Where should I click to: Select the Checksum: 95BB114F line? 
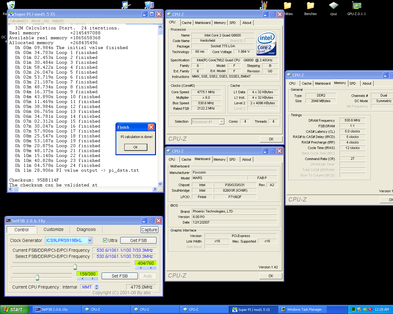(x=34, y=180)
